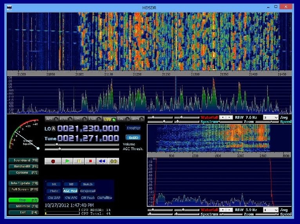Mute the audio output
The height and width of the screenshot is (224, 300).
click(x=54, y=191)
